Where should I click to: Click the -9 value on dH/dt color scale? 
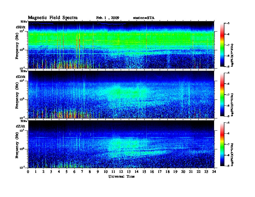coord(228,67)
